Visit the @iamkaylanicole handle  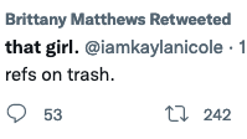click(154, 48)
